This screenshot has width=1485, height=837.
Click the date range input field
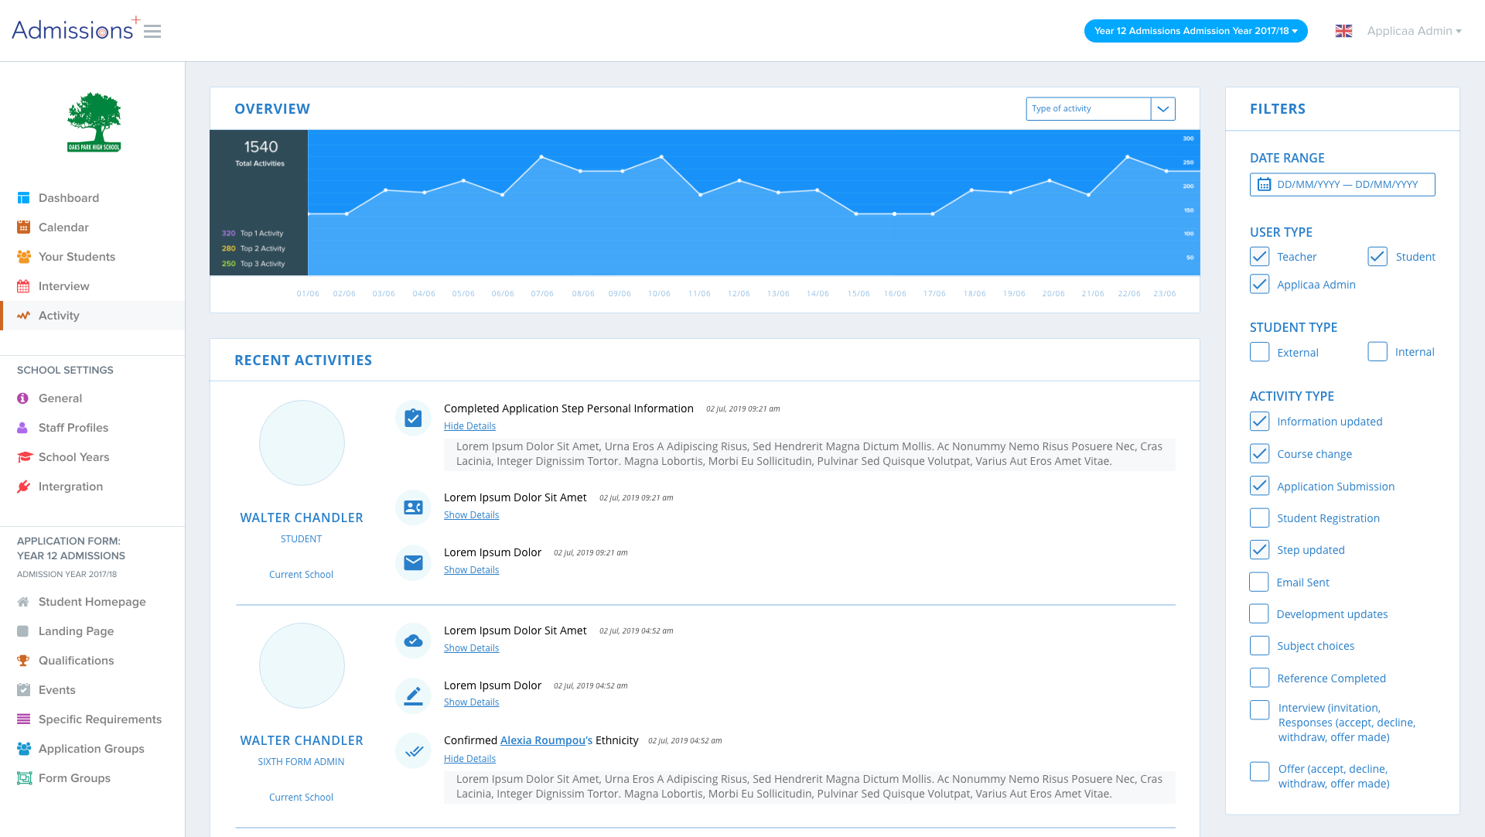coord(1343,184)
